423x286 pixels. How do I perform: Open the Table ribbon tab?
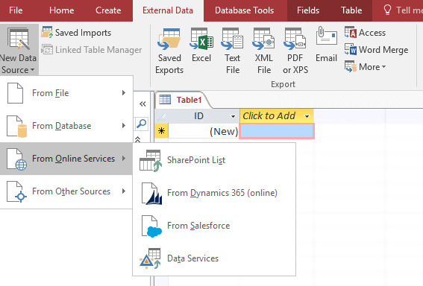tap(351, 10)
